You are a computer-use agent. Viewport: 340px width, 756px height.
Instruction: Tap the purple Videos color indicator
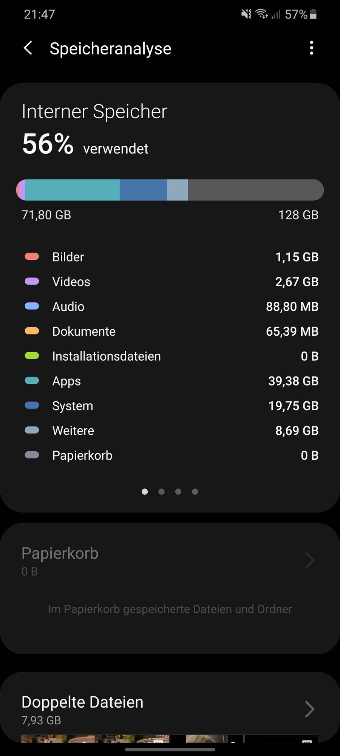tap(32, 281)
